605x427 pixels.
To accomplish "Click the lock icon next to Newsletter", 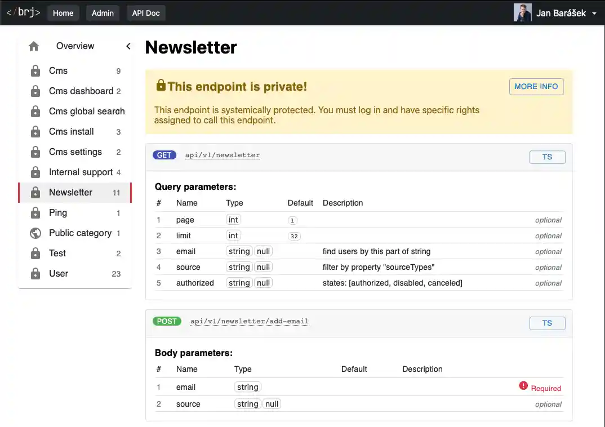I will click(35, 192).
